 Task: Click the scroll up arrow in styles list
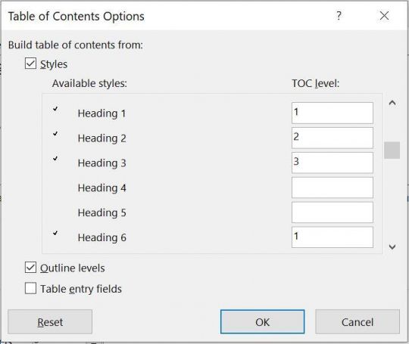pos(392,103)
